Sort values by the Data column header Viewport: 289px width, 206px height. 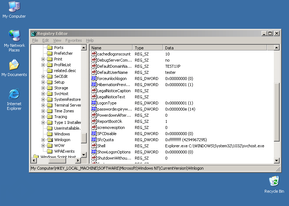click(x=215, y=48)
